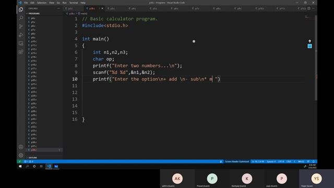This screenshot has width=334, height=188.
Task: Open the Accounts menu in activity bar
Action: coord(21,147)
